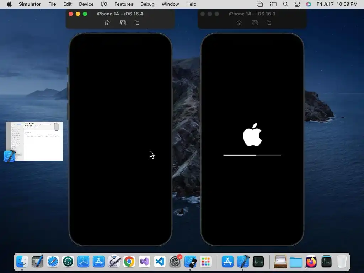Launch Firefox from the Dock
This screenshot has width=364, height=273.
(x=311, y=262)
